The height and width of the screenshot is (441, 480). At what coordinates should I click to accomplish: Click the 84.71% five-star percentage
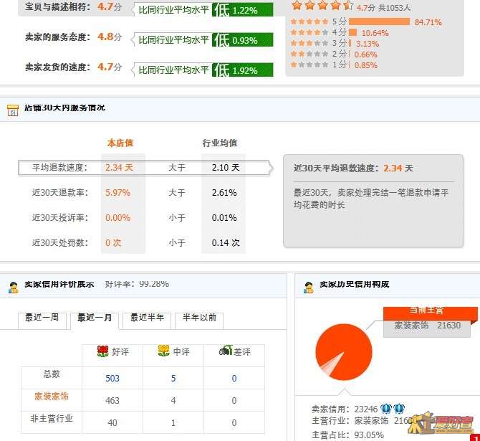(428, 22)
